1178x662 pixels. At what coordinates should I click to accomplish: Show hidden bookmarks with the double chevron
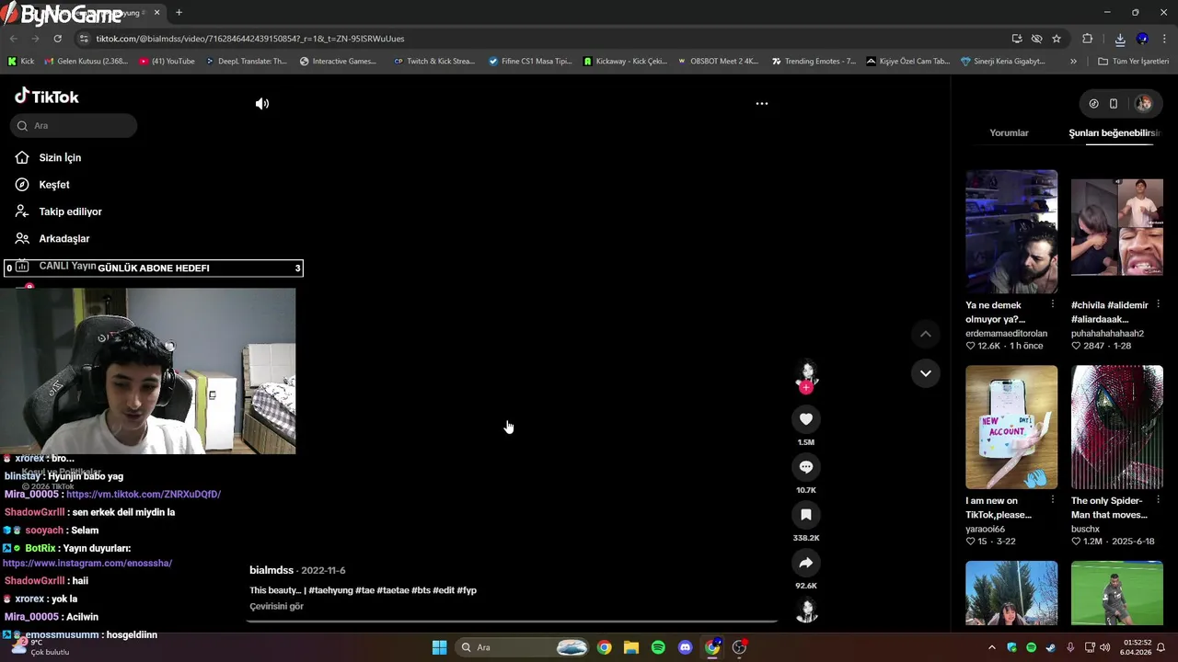(x=1073, y=62)
